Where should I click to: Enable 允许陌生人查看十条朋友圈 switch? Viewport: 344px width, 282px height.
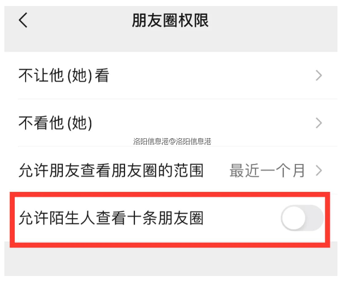[302, 219]
